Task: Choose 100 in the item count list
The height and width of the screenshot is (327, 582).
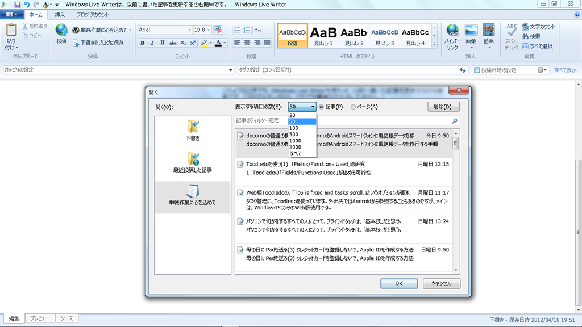Action: click(x=302, y=128)
